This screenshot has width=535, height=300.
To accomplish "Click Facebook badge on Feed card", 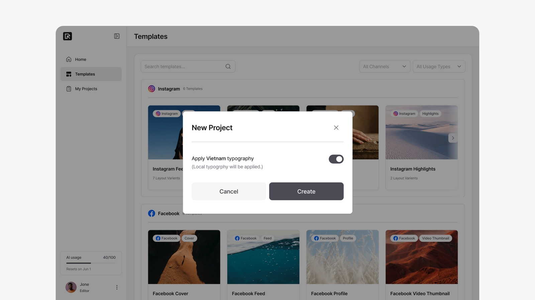I will (x=246, y=238).
